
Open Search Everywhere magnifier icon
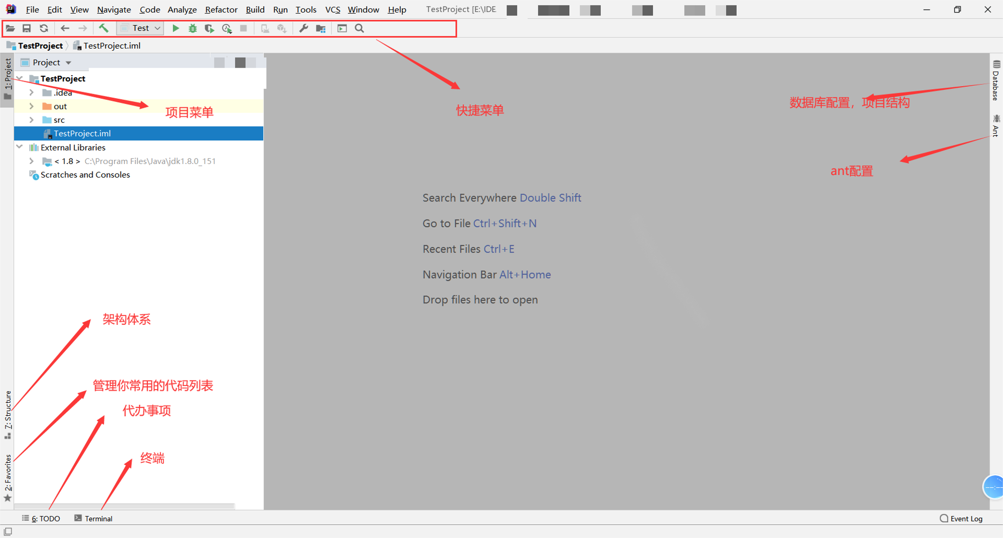[x=360, y=29]
